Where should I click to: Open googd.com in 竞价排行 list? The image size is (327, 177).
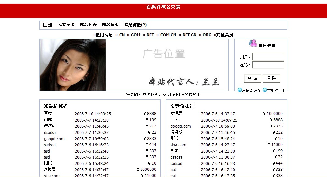181,126
